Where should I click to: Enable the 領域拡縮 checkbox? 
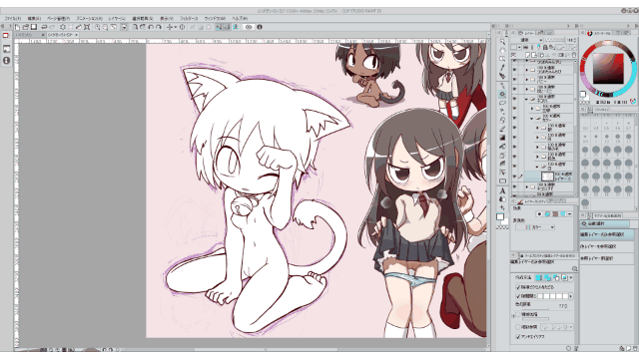[518, 315]
